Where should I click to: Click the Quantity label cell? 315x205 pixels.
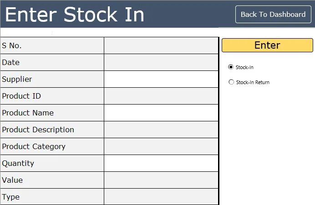(52, 163)
